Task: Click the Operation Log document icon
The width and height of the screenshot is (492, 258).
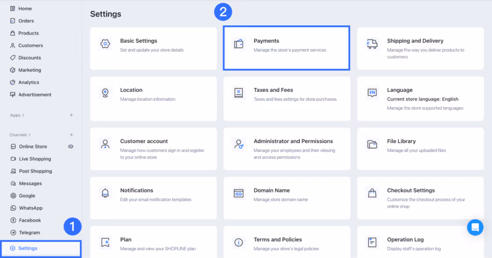Action: pyautogui.click(x=372, y=242)
